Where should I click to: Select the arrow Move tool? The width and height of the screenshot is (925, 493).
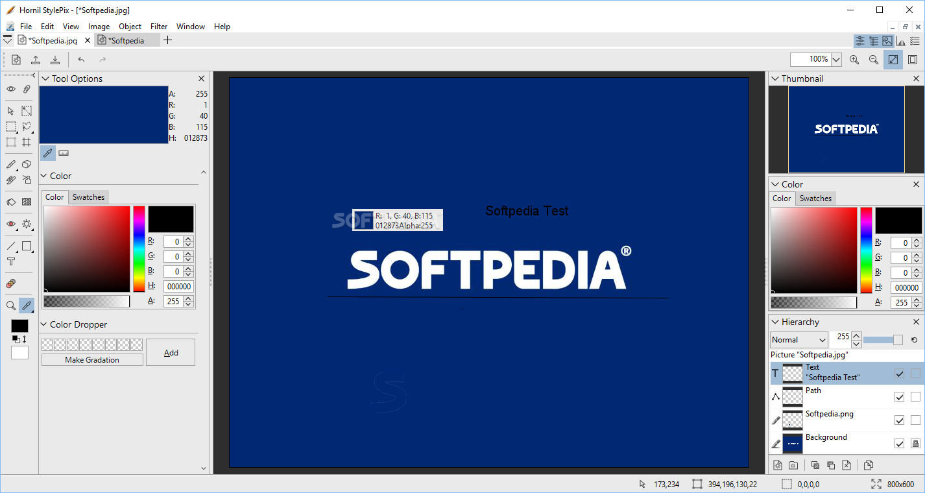coord(11,111)
